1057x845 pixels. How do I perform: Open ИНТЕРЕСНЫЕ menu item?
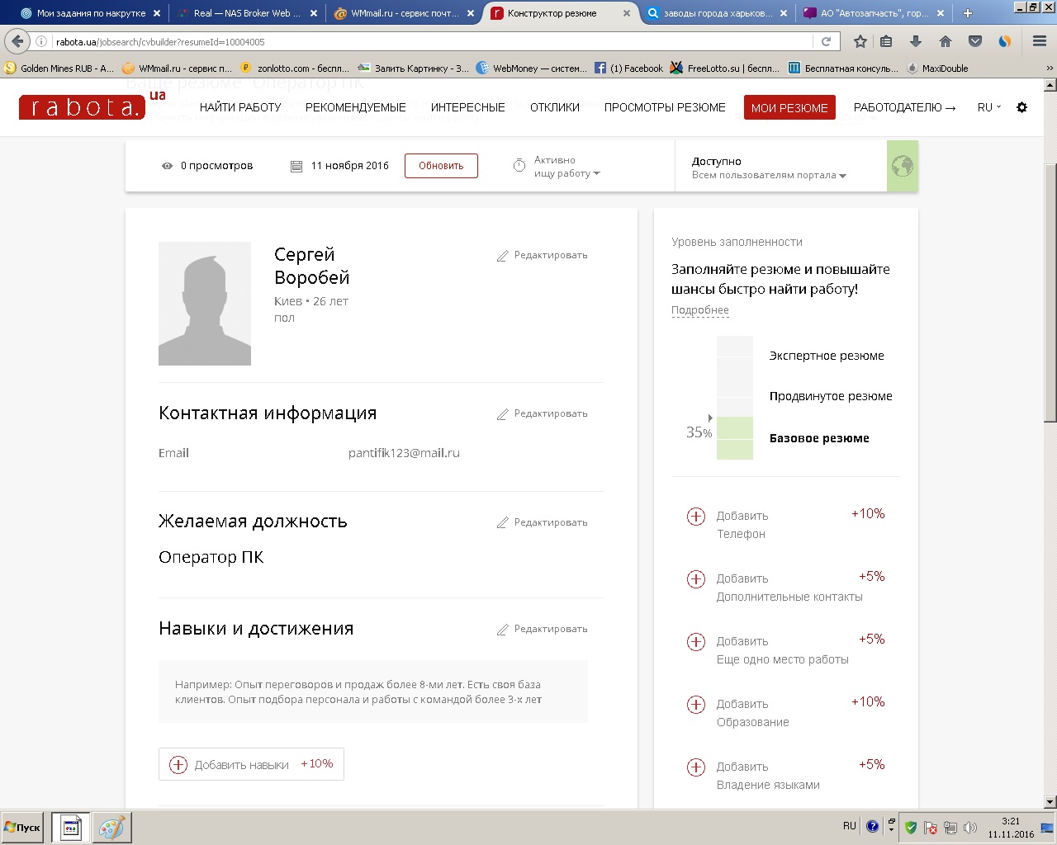click(x=468, y=107)
